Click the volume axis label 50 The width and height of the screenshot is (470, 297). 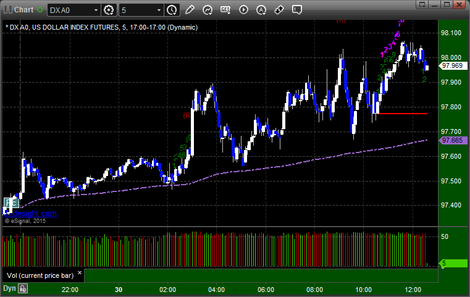445,236
